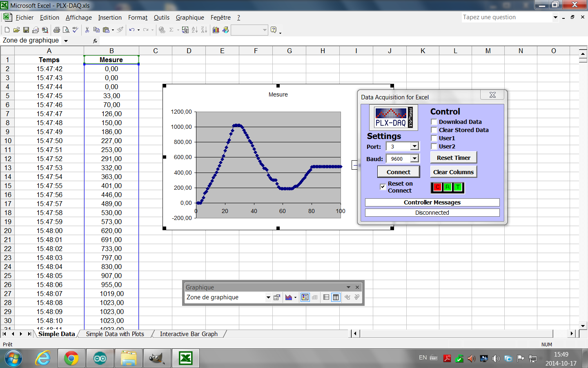588x368 pixels.
Task: Click the Tapez une question help field
Action: click(x=507, y=17)
